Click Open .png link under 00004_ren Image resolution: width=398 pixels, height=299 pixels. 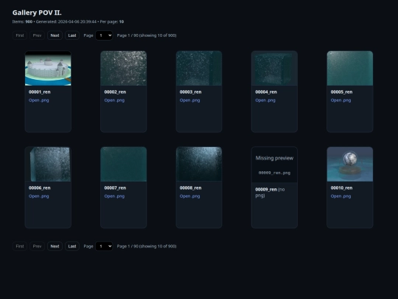[265, 100]
